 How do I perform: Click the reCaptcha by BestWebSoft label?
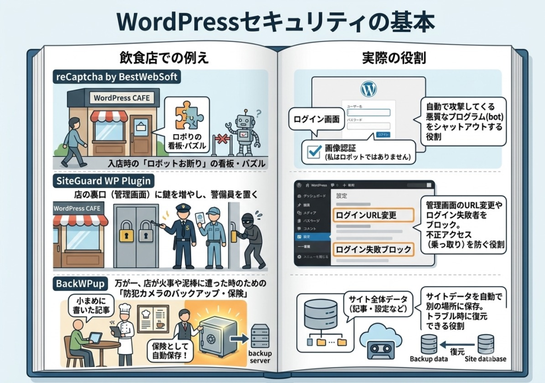coord(117,77)
